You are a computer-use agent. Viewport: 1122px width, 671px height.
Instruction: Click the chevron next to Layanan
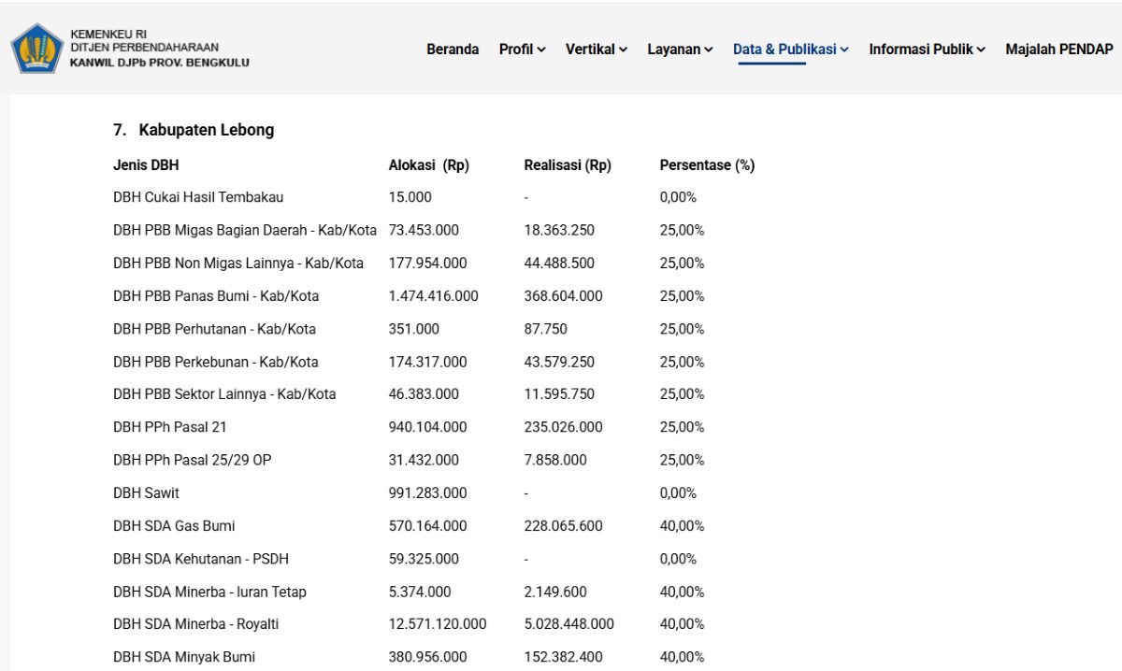[709, 50]
